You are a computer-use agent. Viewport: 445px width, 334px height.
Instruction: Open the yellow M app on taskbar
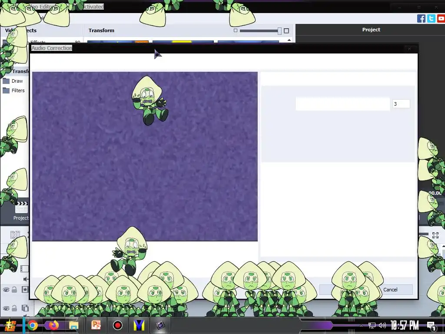[139, 325]
